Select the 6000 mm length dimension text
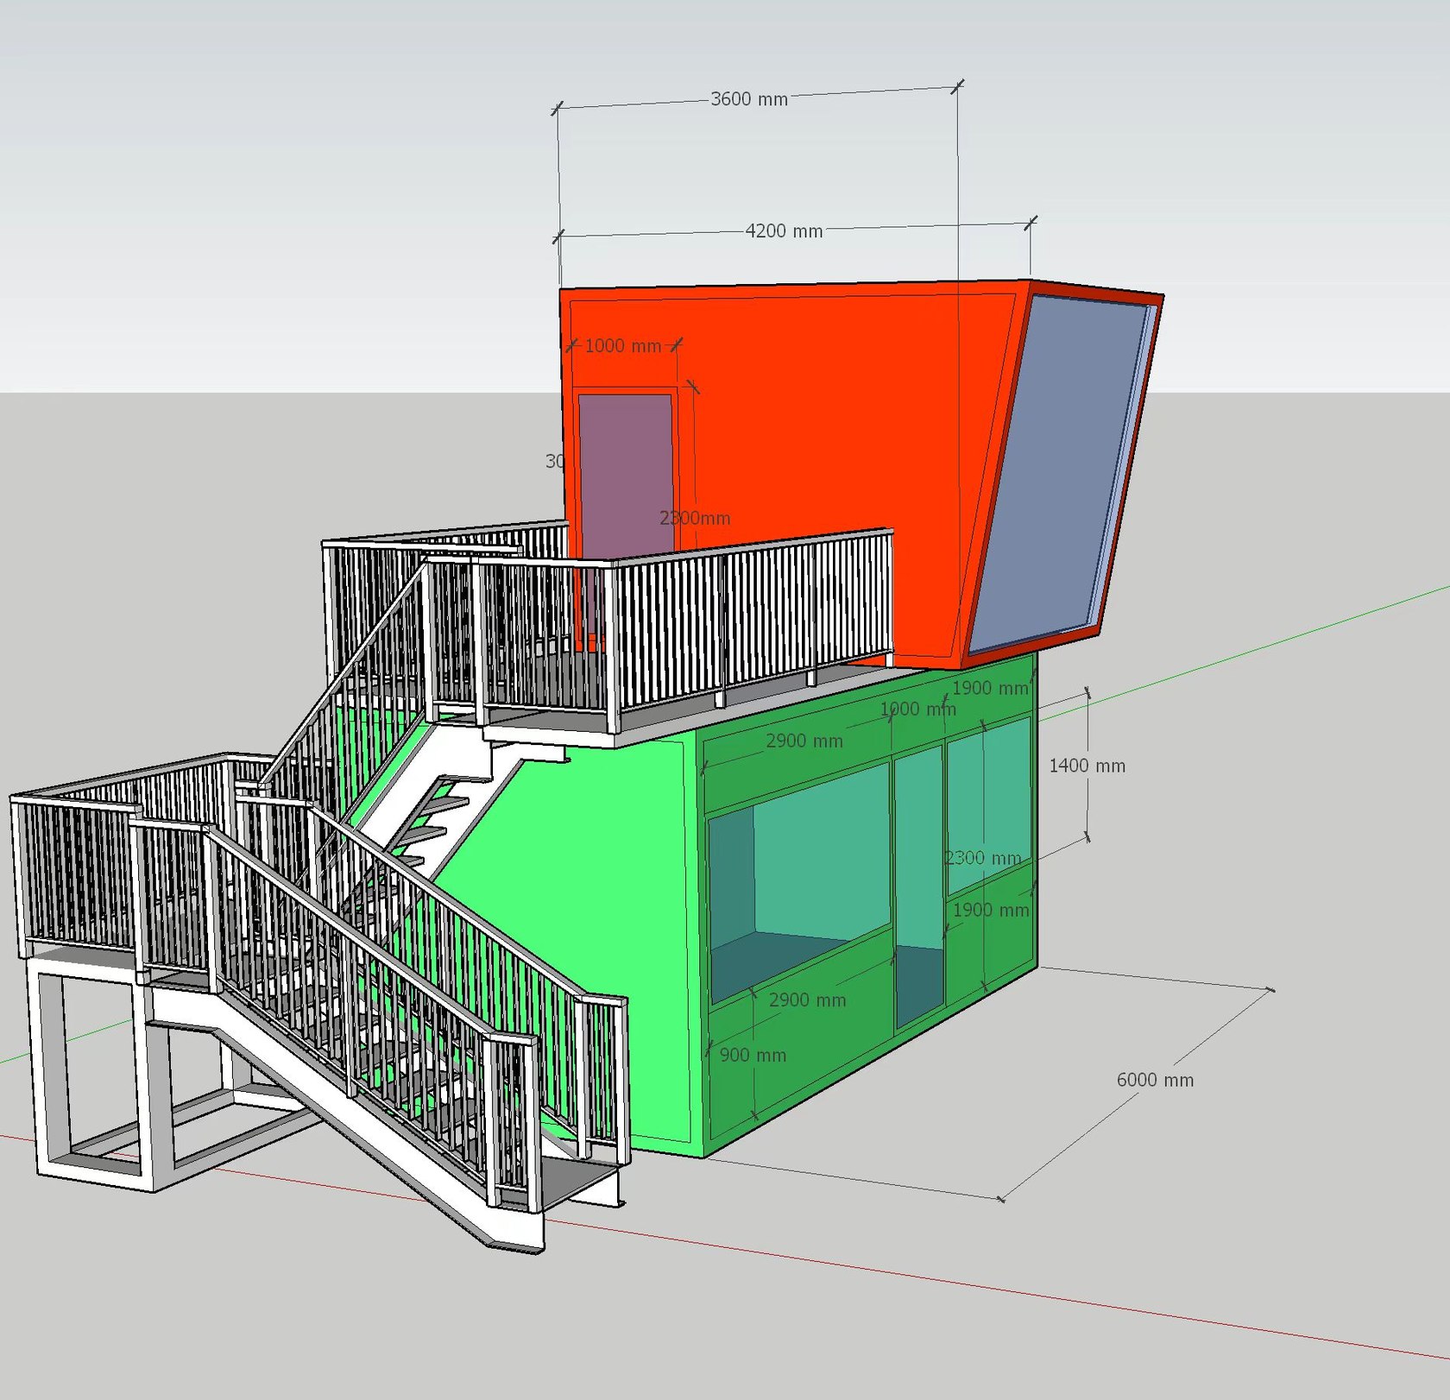The height and width of the screenshot is (1400, 1450). pyautogui.click(x=1155, y=1080)
